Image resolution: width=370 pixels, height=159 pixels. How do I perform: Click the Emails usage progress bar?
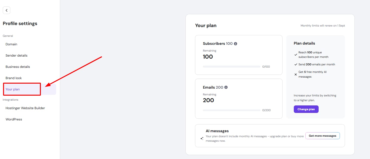(x=231, y=110)
